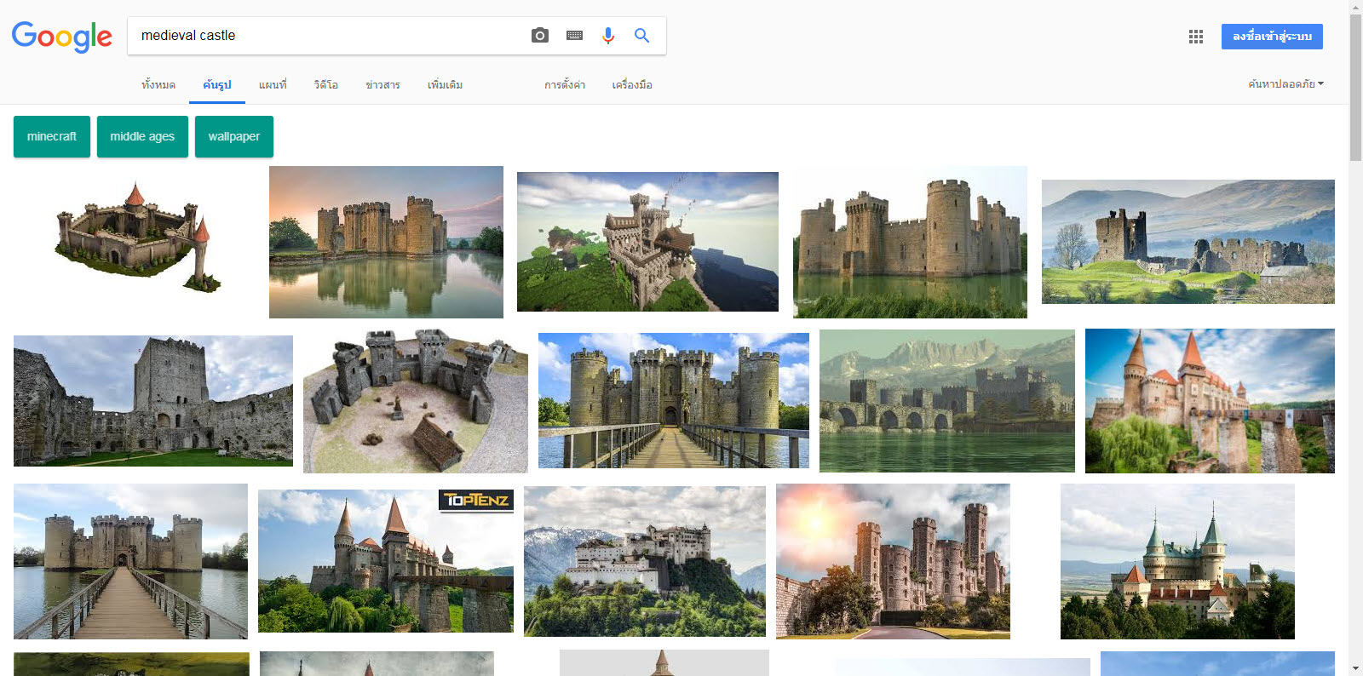Start voice search with the microphone icon

(x=607, y=36)
